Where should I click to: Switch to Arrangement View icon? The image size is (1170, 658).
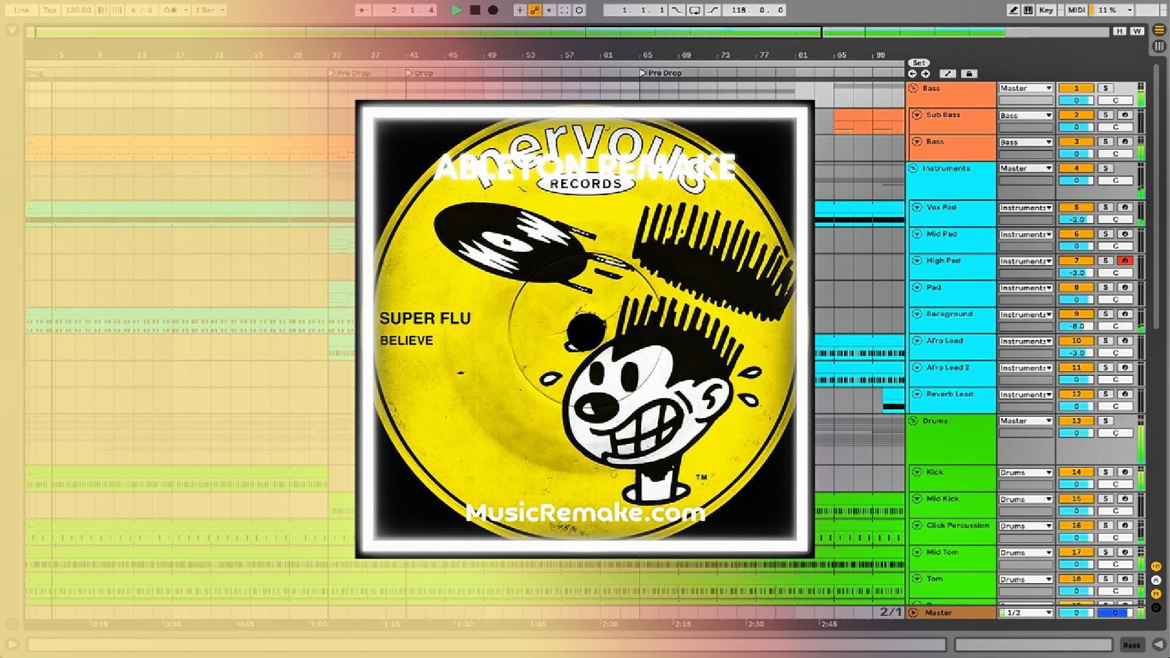[1159, 30]
